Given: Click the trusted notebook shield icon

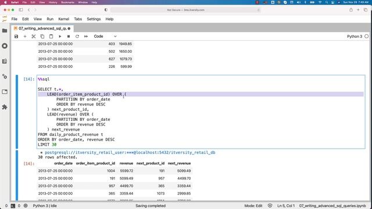Looking at the screenshot, I should tap(270, 206).
